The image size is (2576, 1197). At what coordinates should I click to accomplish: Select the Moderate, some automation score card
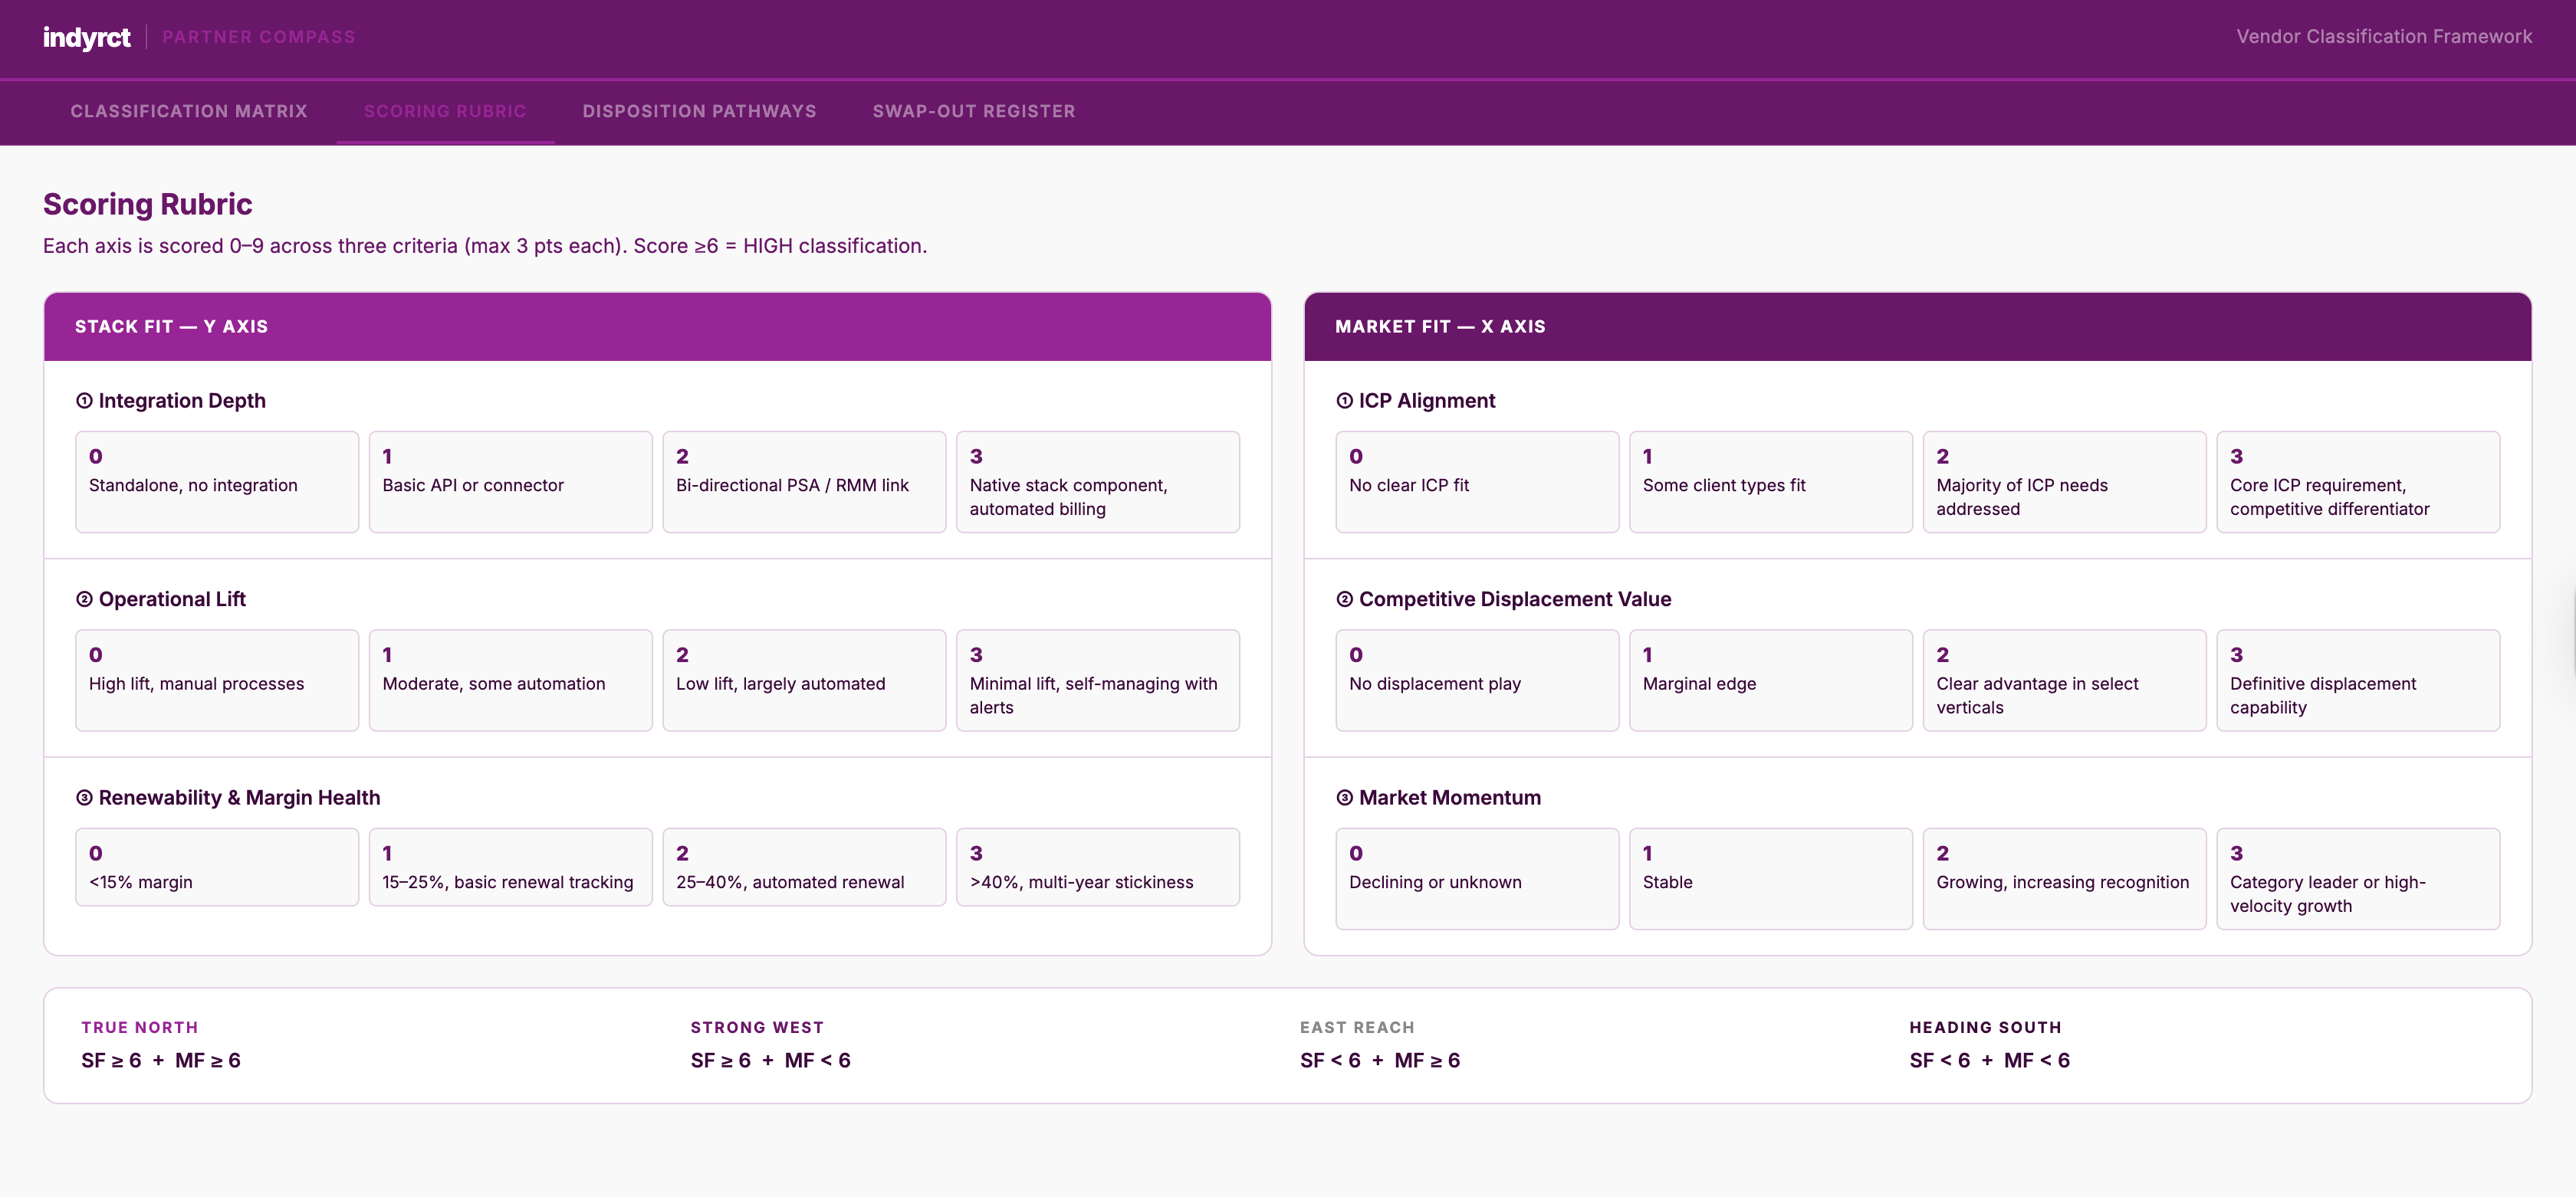[510, 680]
